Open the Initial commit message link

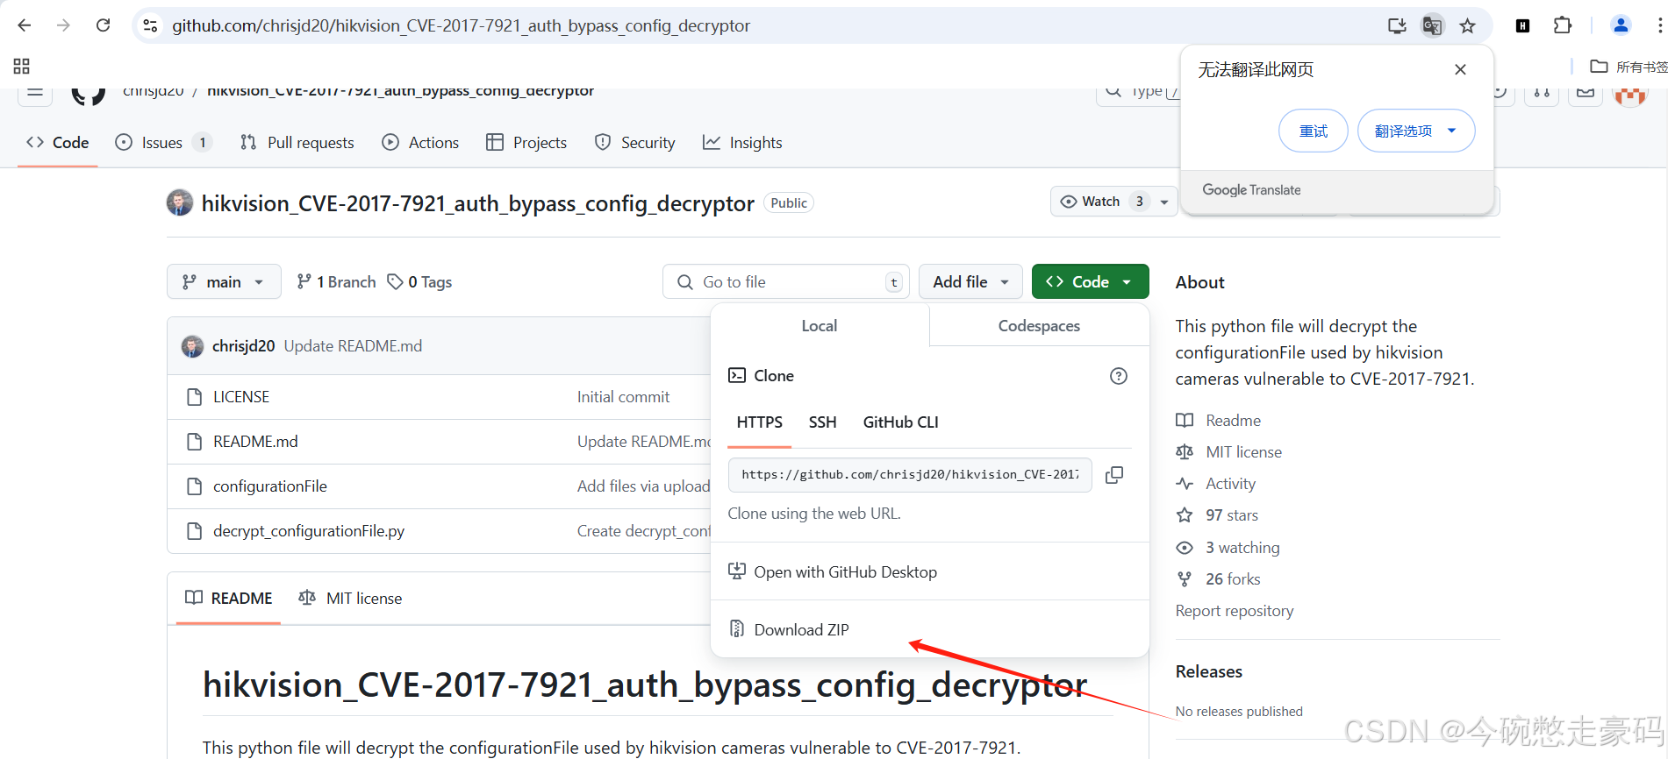(623, 397)
